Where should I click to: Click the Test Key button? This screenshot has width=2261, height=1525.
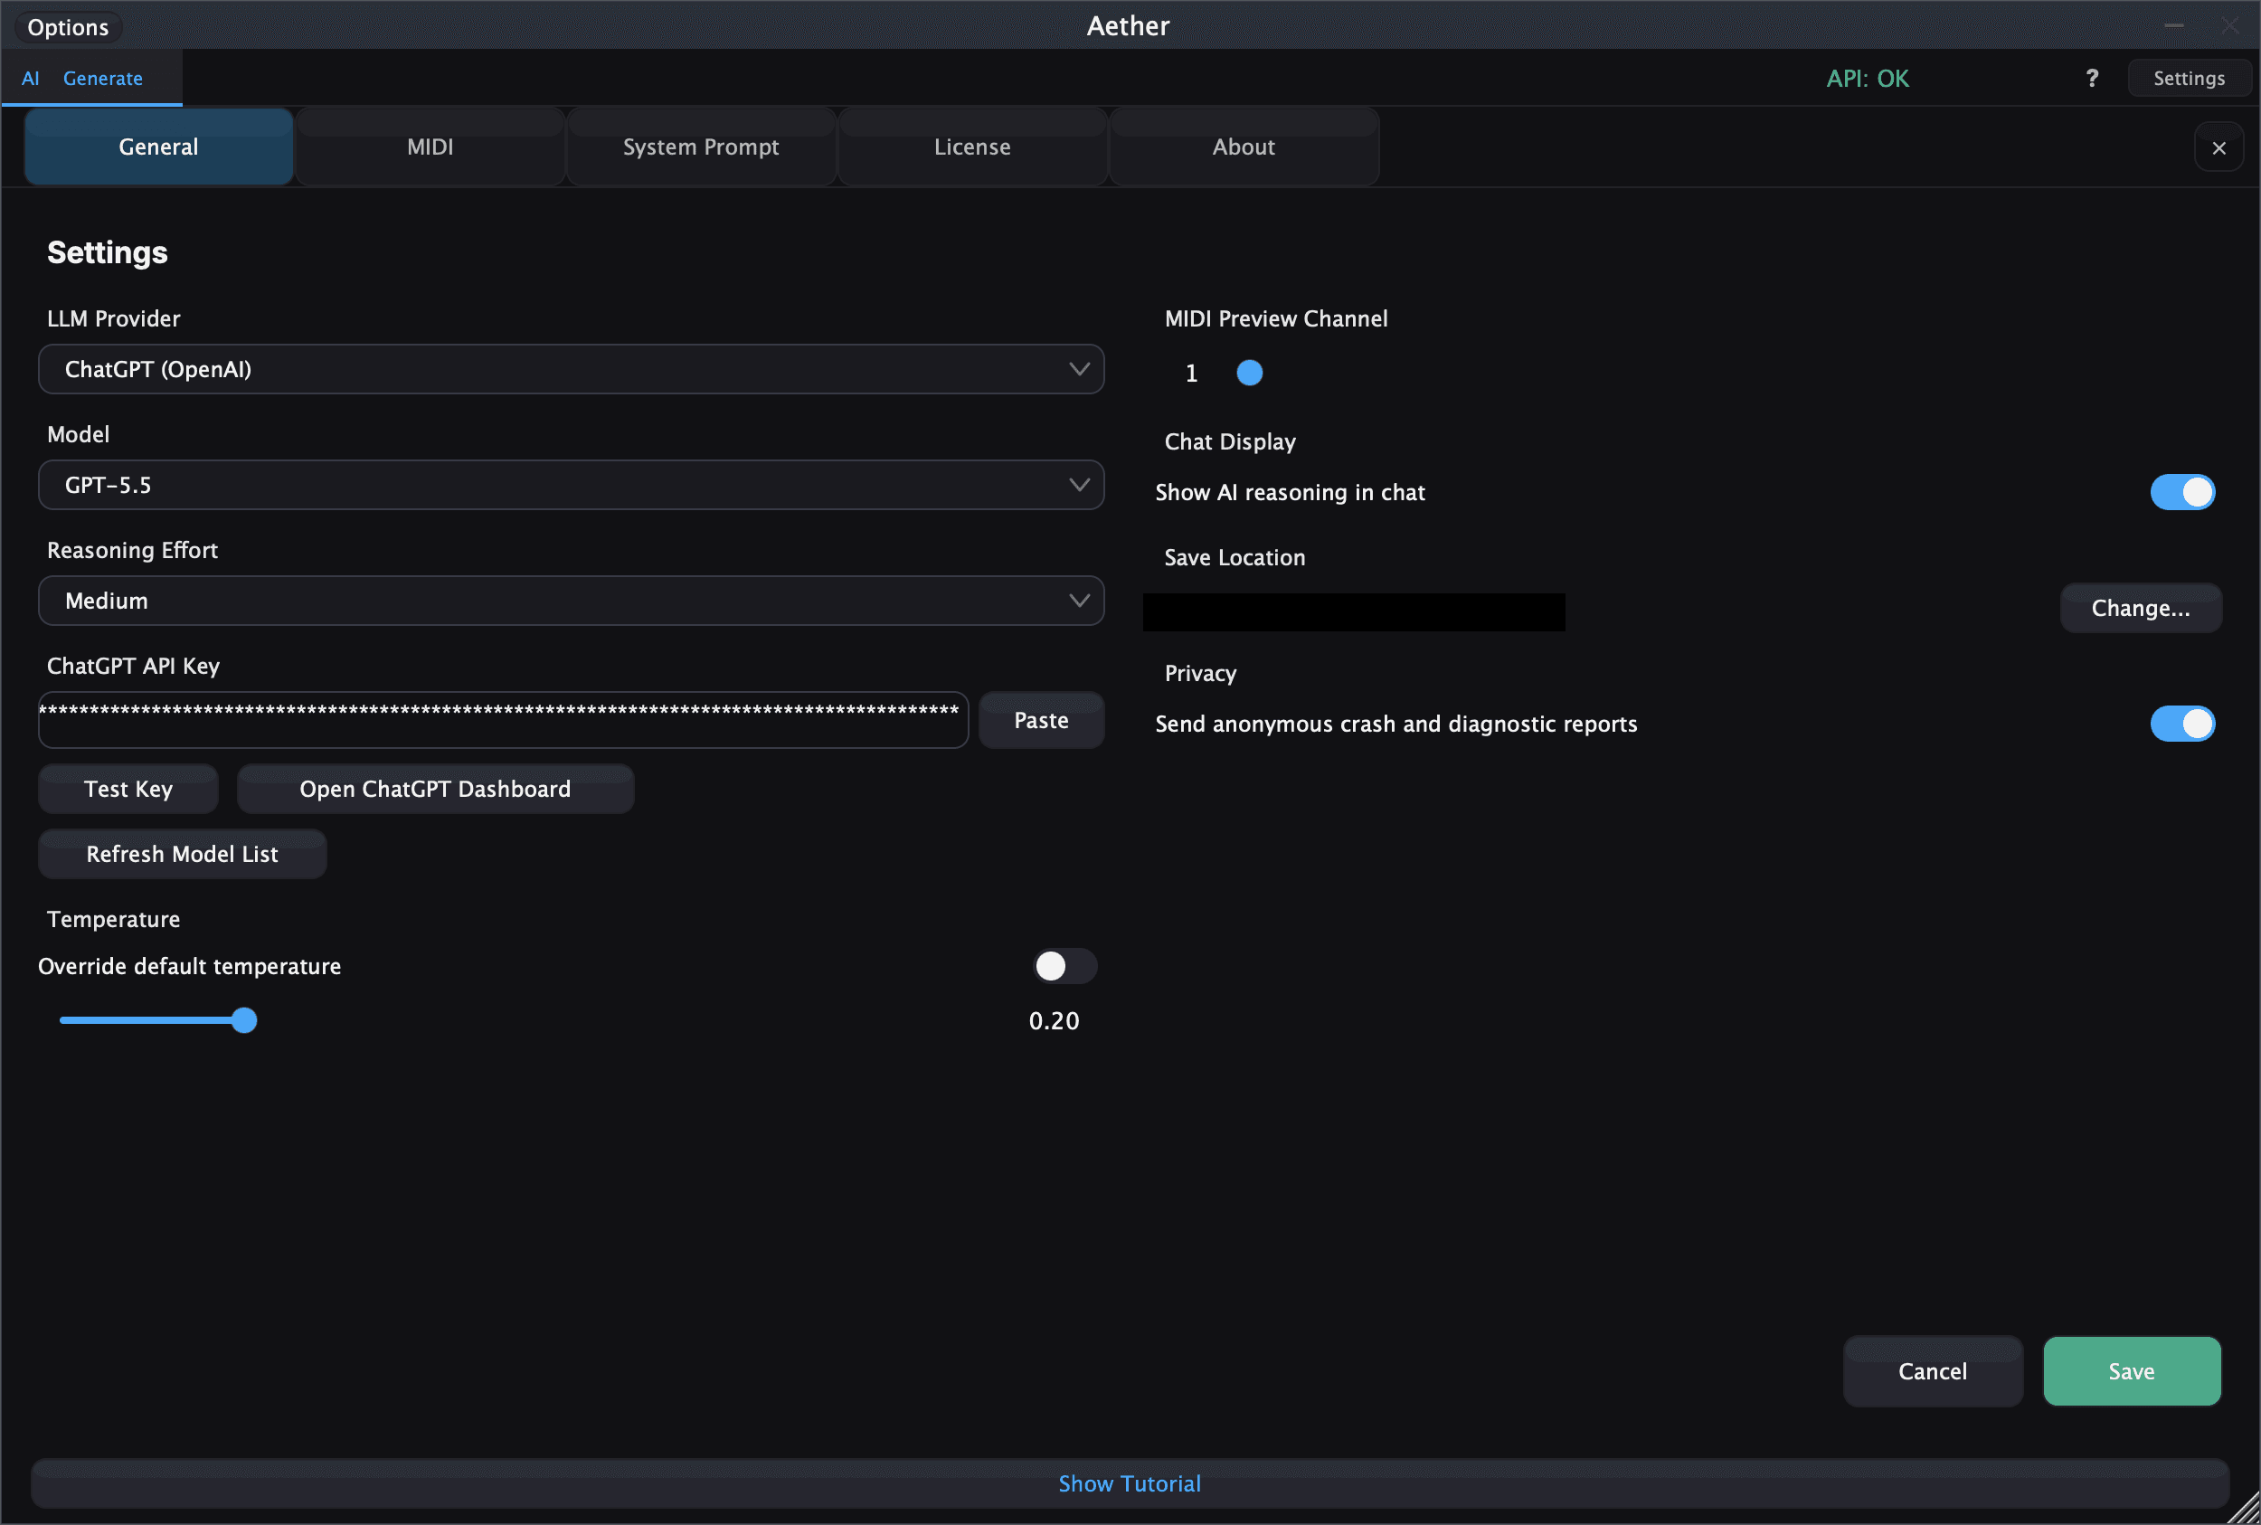128,789
